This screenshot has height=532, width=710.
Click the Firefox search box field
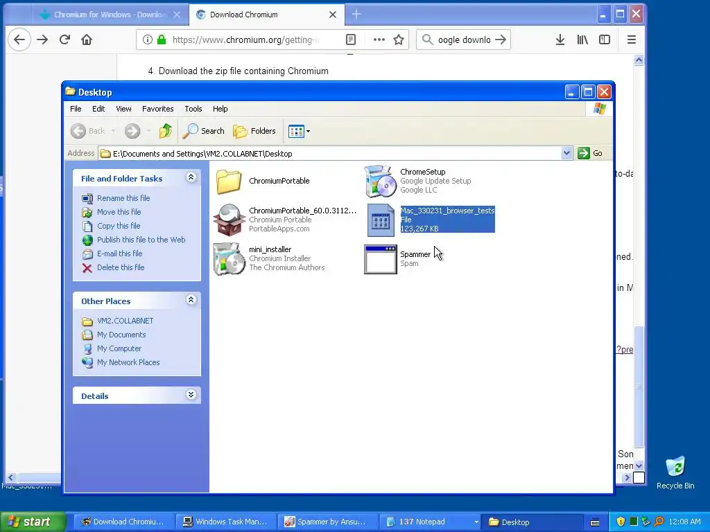point(464,39)
